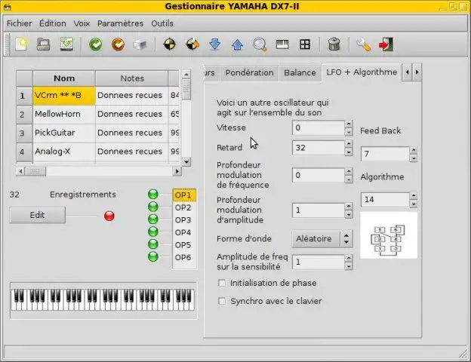Decrease the Algorithme value
Screen dimensions: 471x362
tap(414, 204)
